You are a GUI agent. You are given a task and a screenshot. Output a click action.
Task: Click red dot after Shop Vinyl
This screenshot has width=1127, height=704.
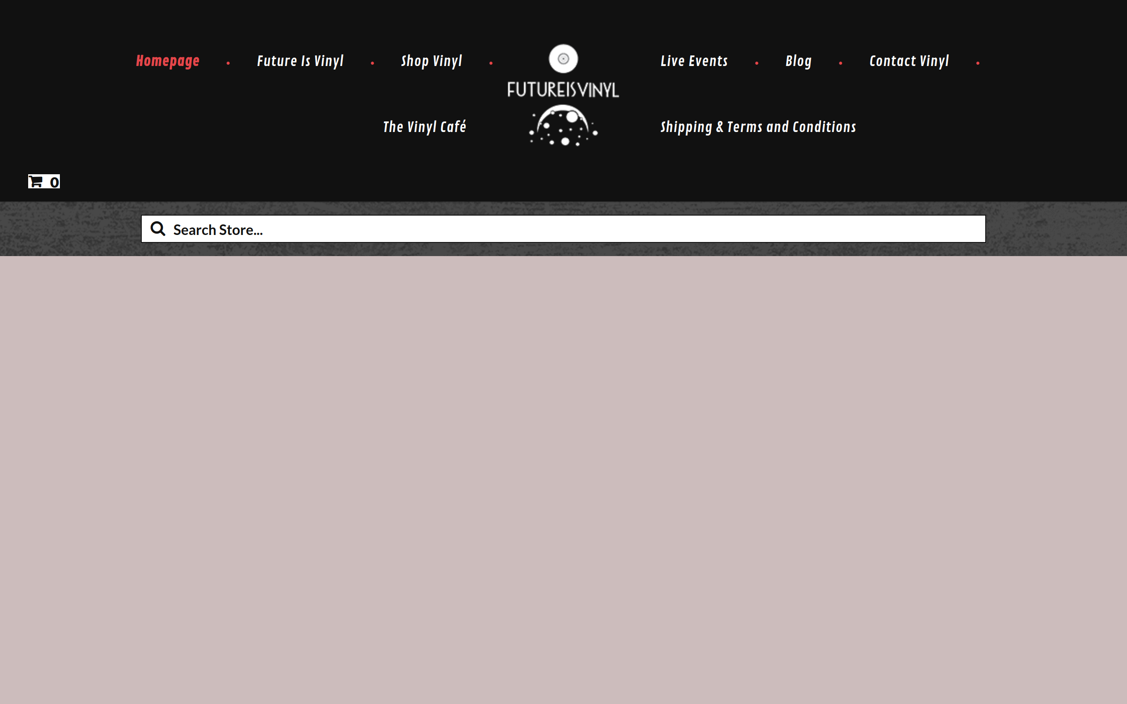(x=491, y=63)
